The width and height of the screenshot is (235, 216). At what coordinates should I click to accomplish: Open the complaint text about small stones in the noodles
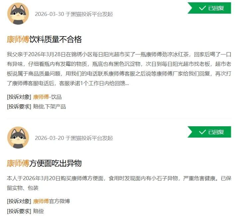pos(119,183)
